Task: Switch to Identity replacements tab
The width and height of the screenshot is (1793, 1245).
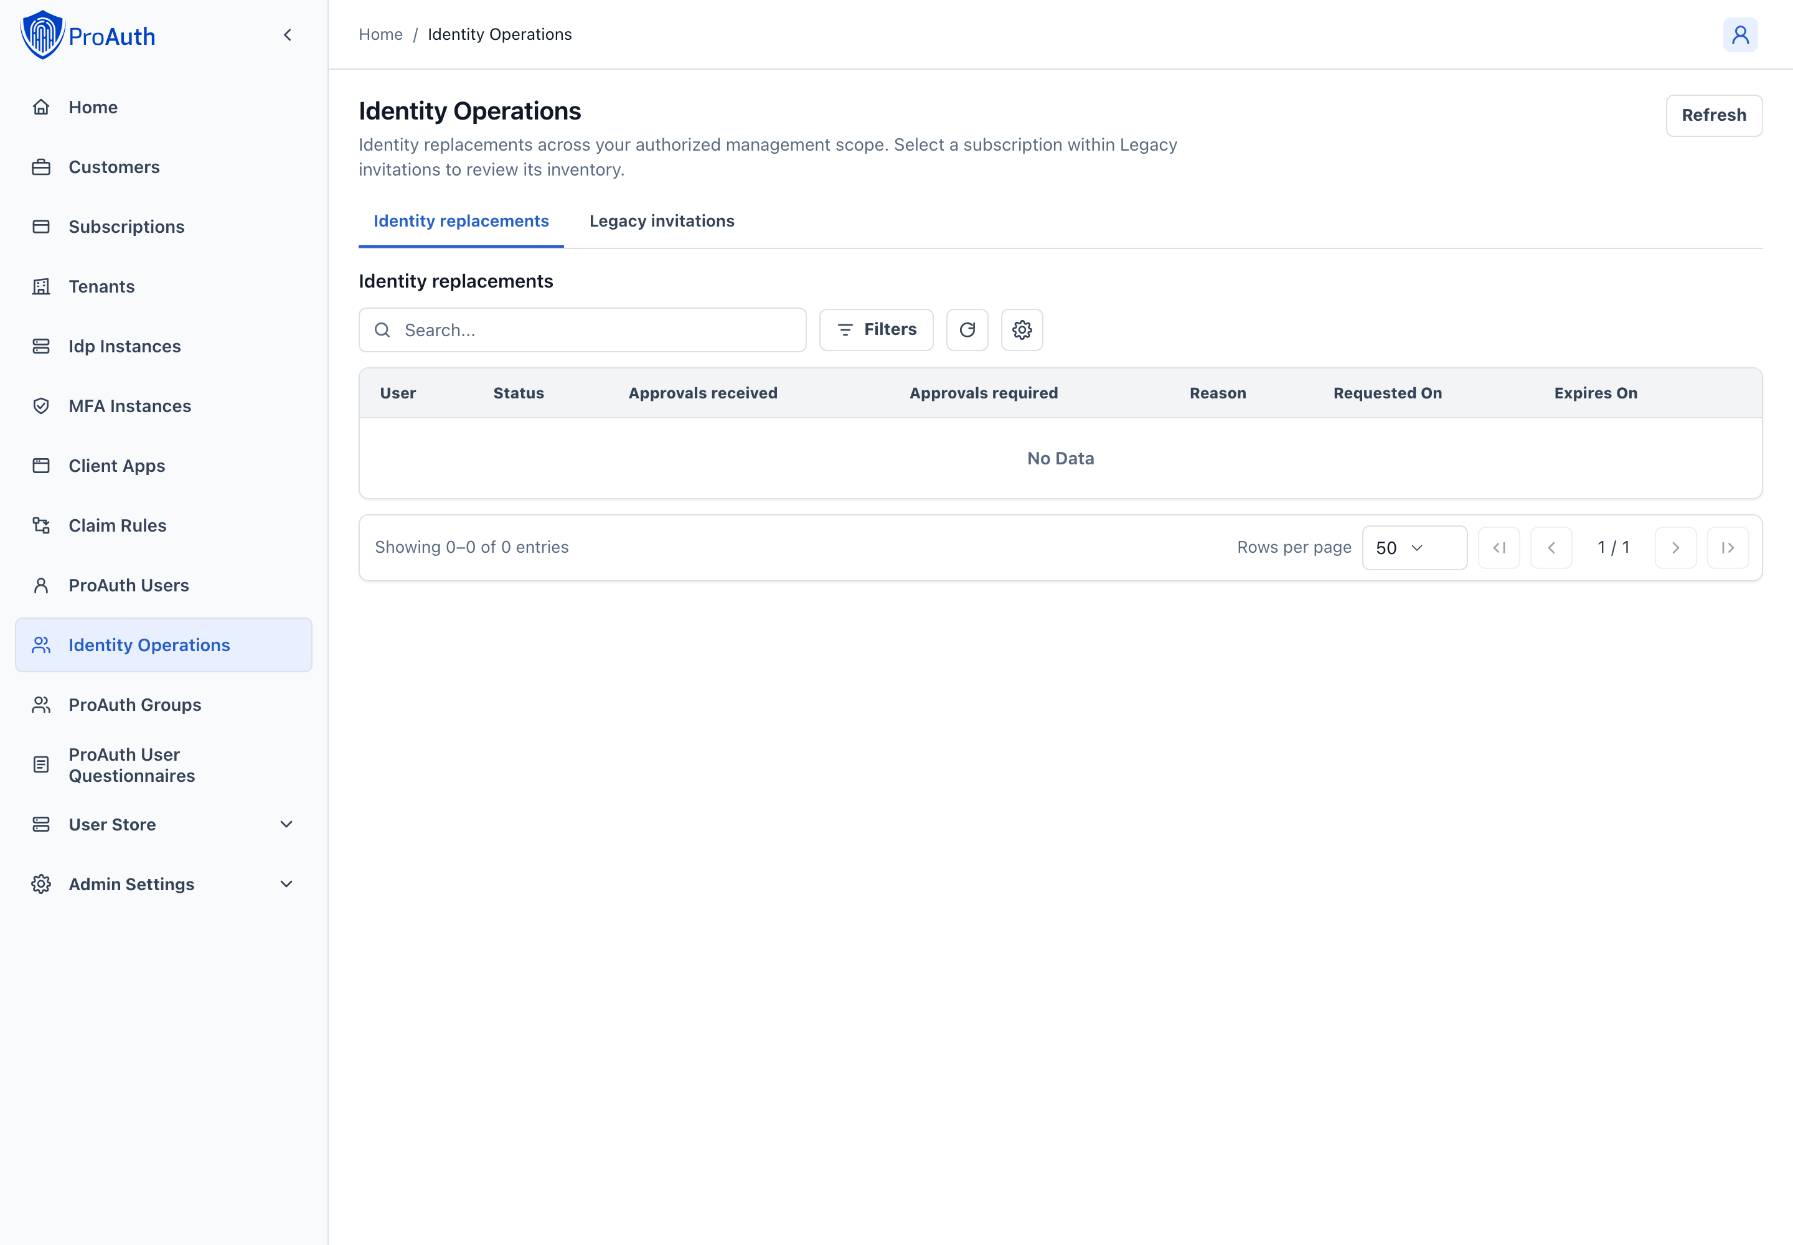Action: pos(461,221)
